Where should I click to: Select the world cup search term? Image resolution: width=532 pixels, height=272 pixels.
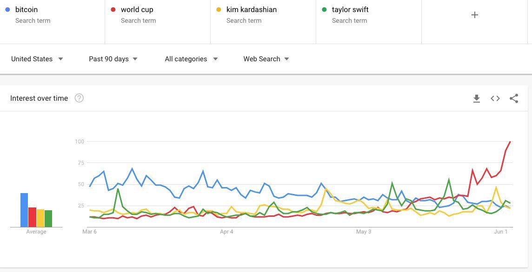coord(137,10)
